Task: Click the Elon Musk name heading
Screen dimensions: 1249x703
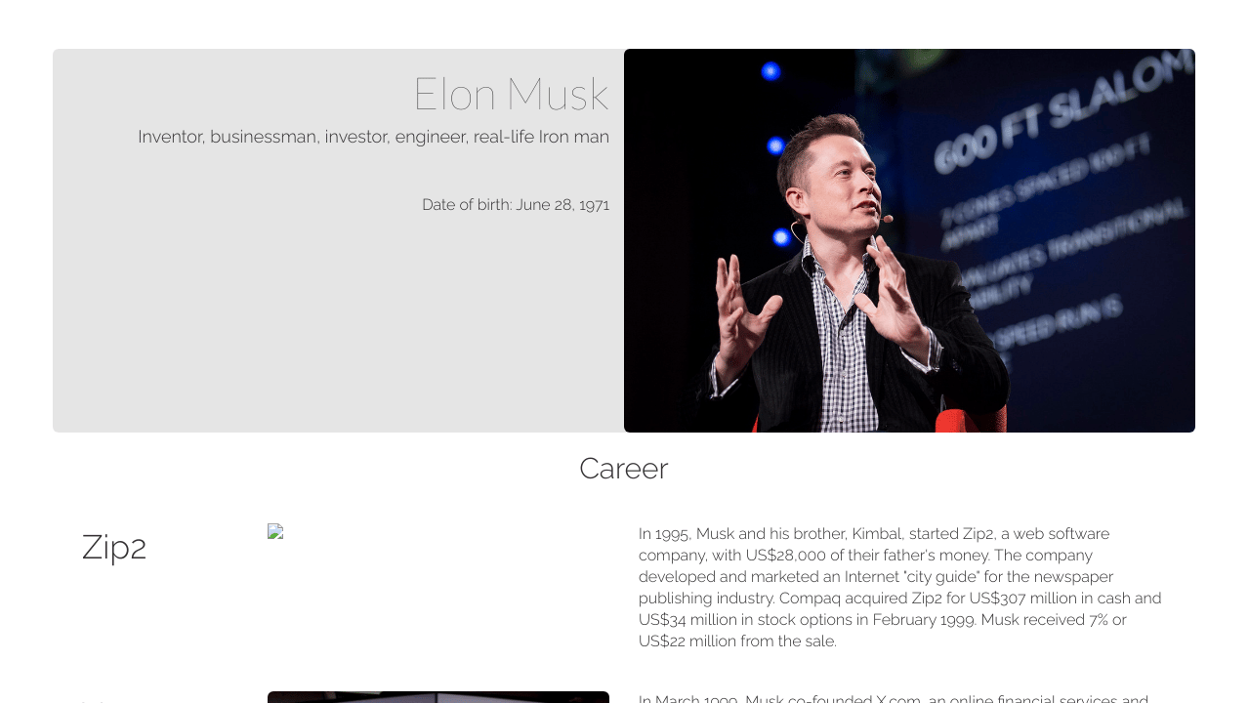Action: [511, 95]
